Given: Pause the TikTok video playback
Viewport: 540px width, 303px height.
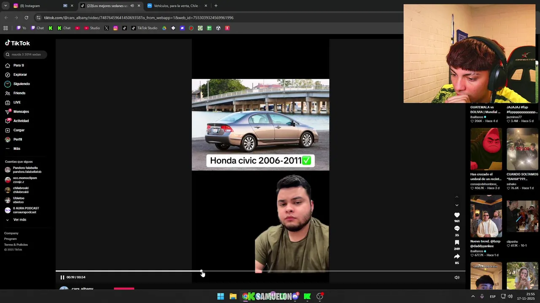Looking at the screenshot, I should click(x=62, y=277).
